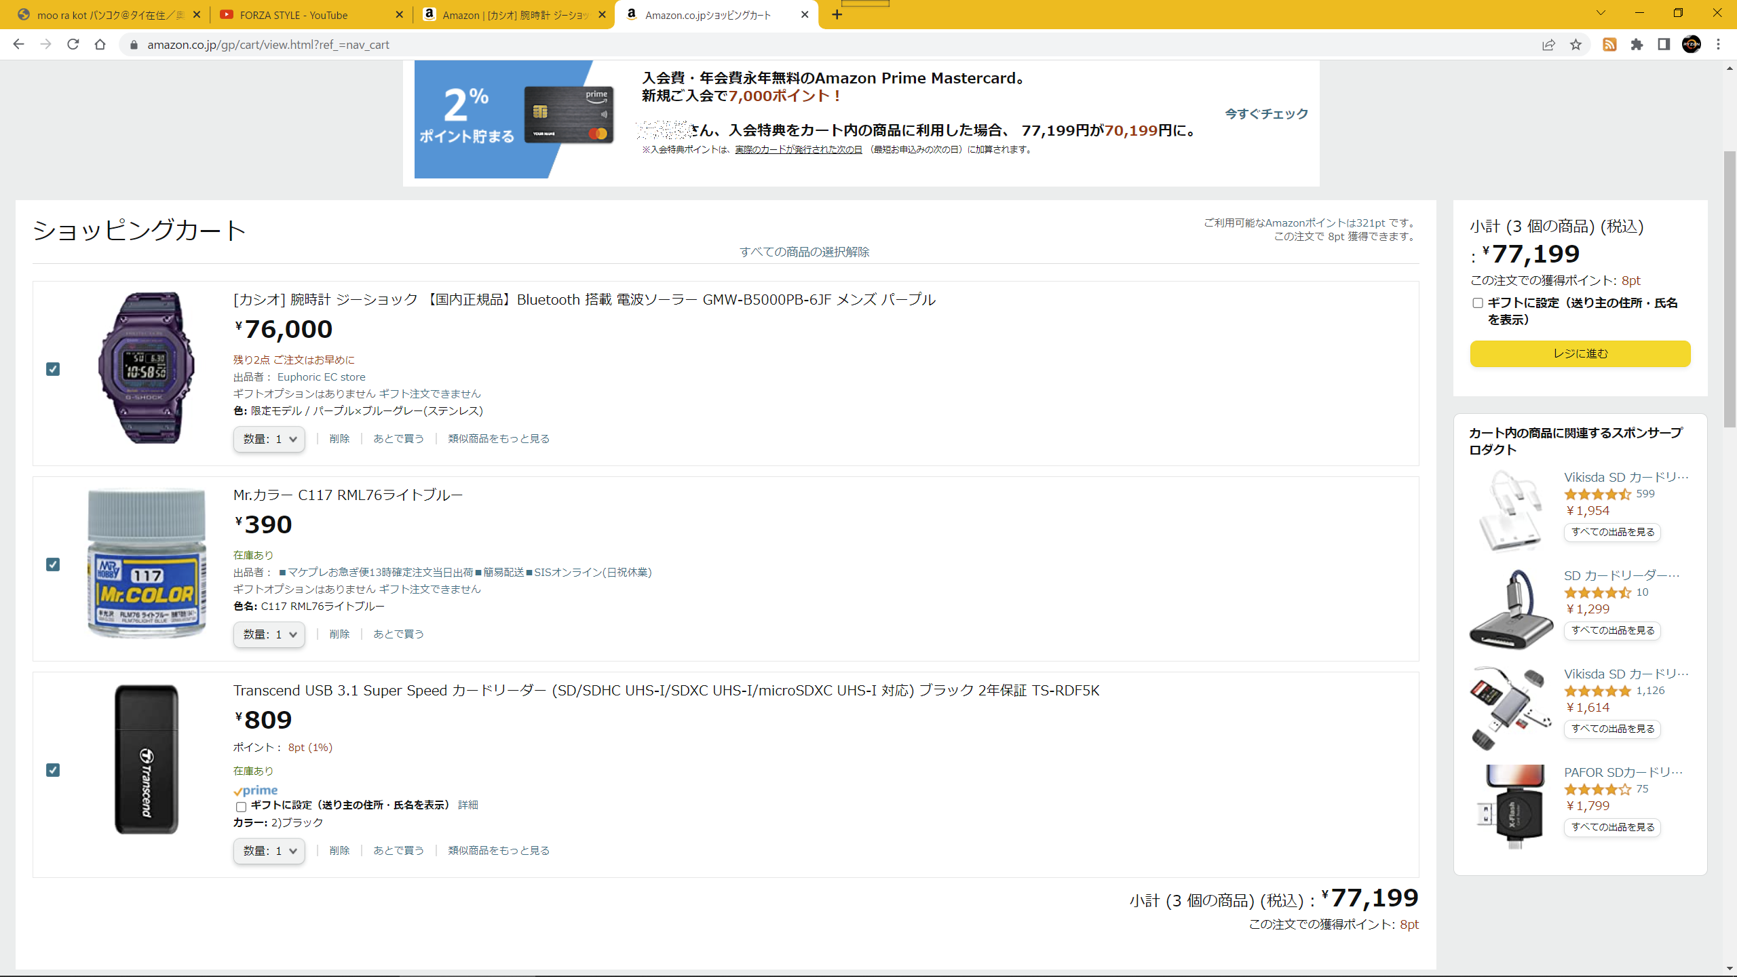Click すべての出品を見る for ¥1,954 Vikisda reader

click(x=1612, y=533)
